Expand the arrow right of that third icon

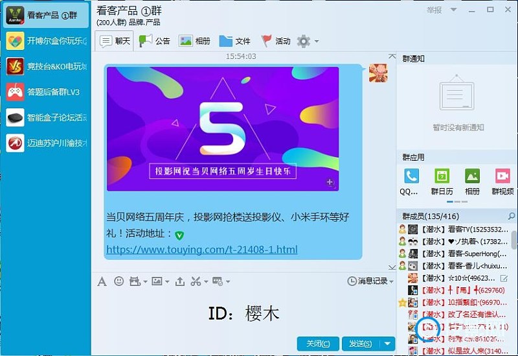click(x=145, y=282)
